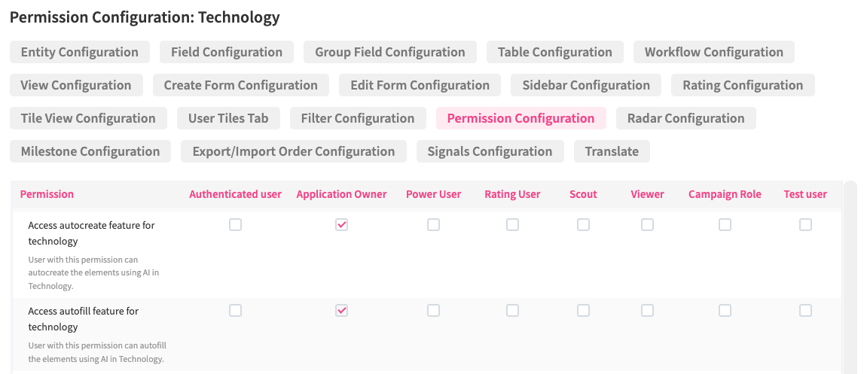Click the permissions table vertical scrollbar
Image resolution: width=867 pixels, height=374 pixels.
click(850, 277)
